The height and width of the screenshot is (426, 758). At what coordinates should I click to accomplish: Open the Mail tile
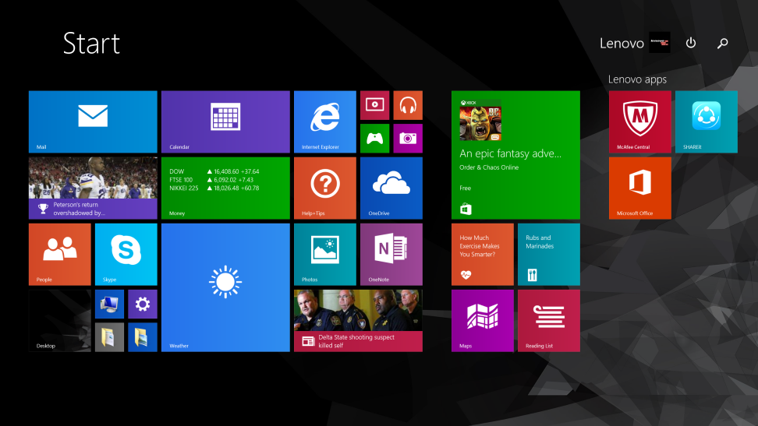point(93,121)
